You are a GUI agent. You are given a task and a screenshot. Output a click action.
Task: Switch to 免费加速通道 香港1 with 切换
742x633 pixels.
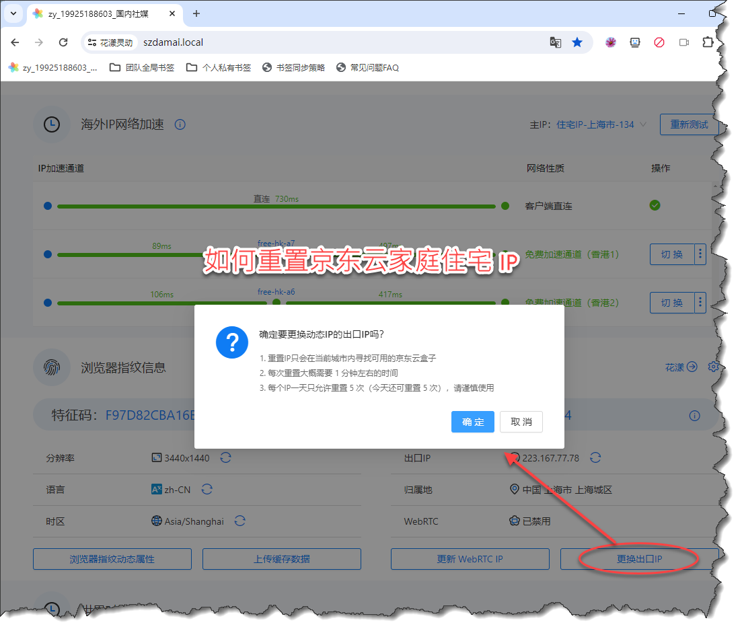pyautogui.click(x=671, y=254)
